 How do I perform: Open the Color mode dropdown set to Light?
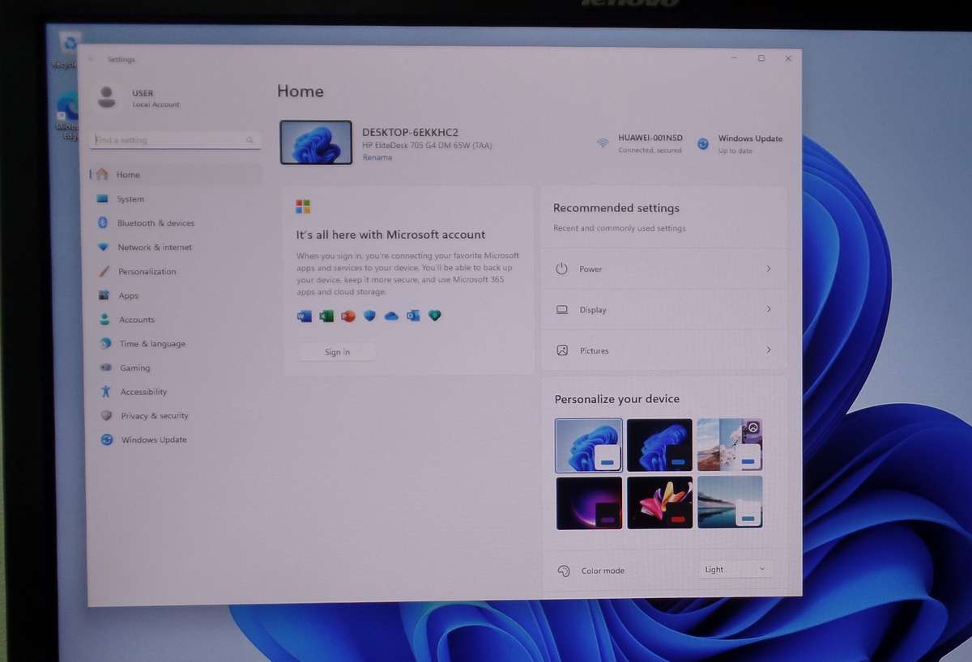(x=735, y=570)
